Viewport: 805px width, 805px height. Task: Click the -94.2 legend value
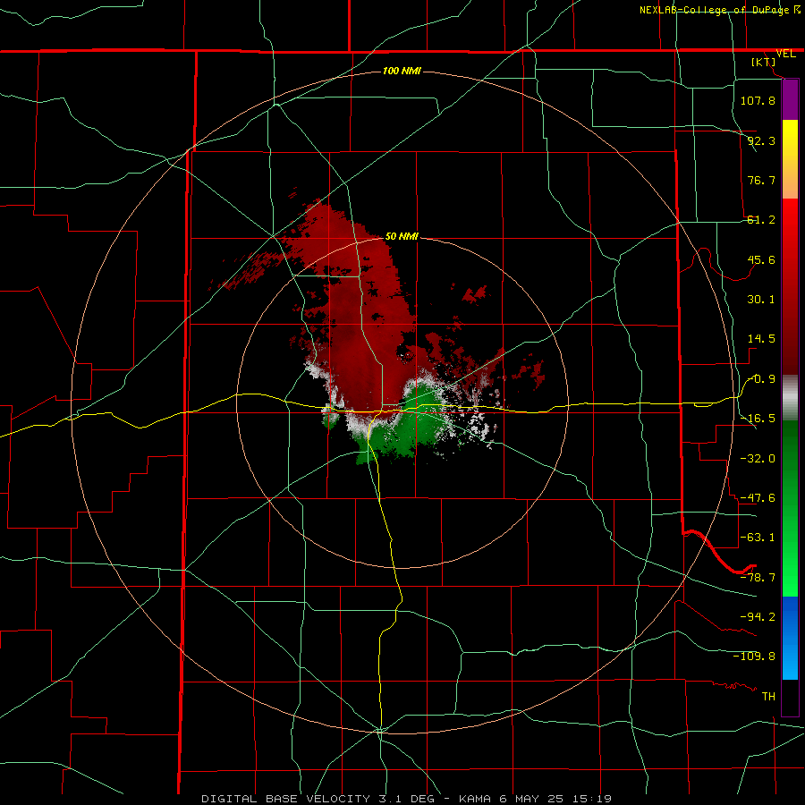point(758,616)
